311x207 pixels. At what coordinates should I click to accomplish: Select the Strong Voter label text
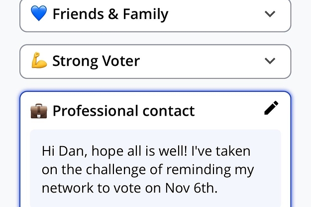(96, 61)
